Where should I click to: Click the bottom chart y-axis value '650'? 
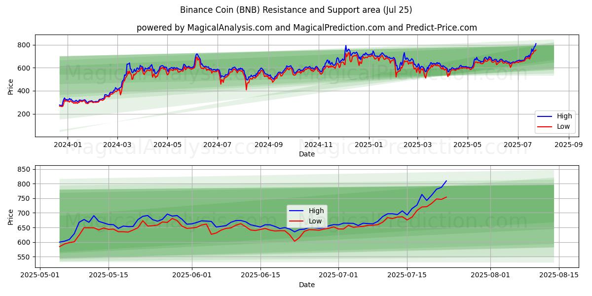tap(25, 228)
